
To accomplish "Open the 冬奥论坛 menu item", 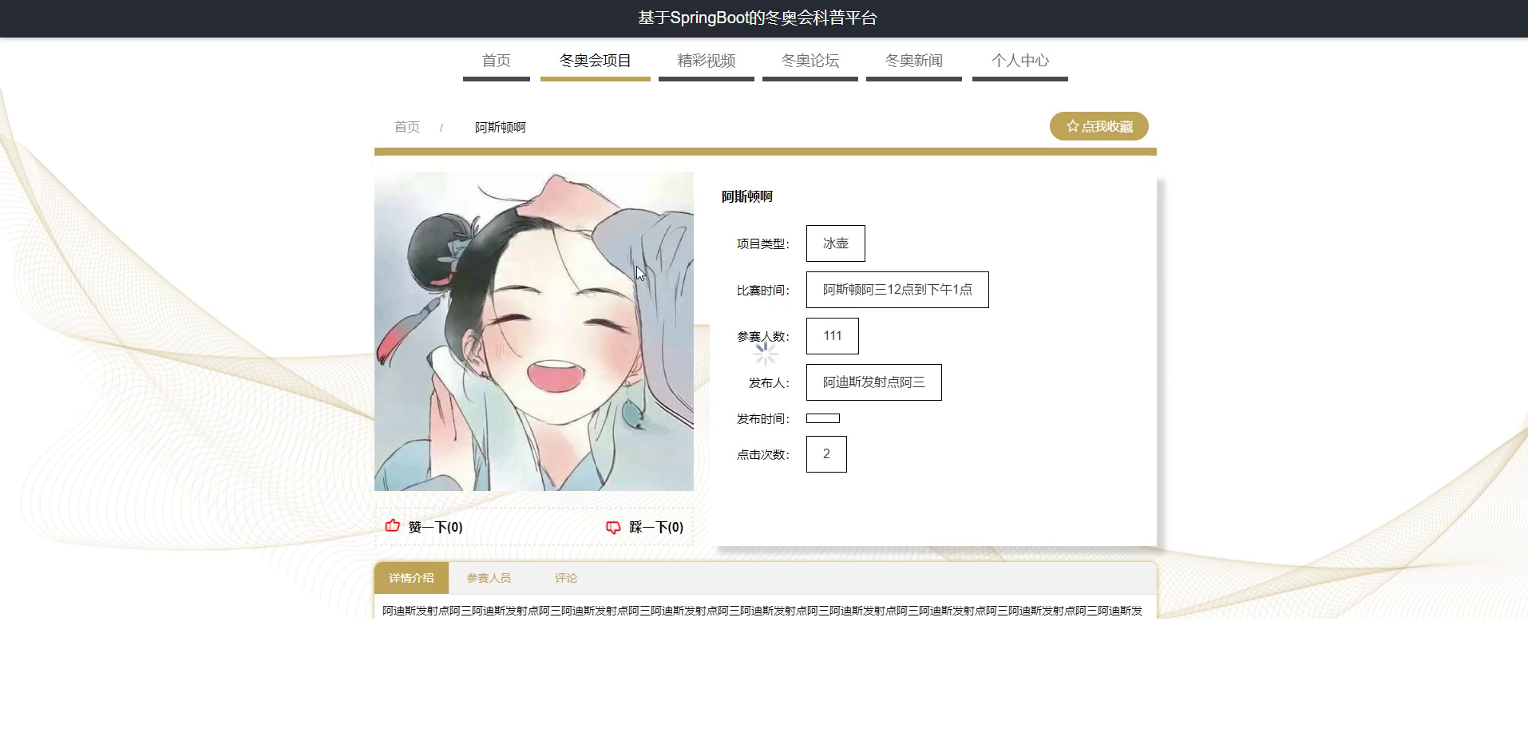I will (810, 61).
